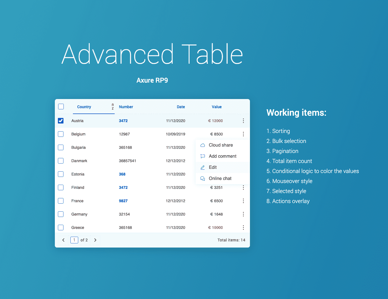Screen dimensions: 388x299
Task: Click the next page chevron arrow
Action: [95, 240]
